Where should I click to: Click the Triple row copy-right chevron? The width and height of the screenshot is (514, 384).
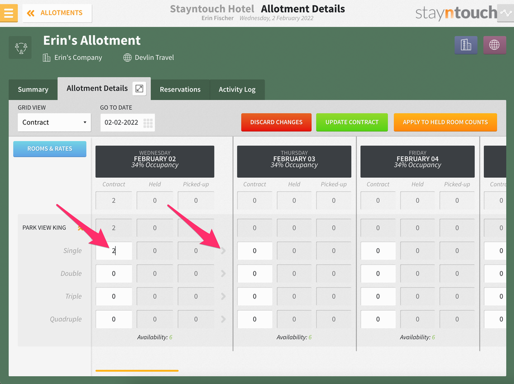[223, 296]
